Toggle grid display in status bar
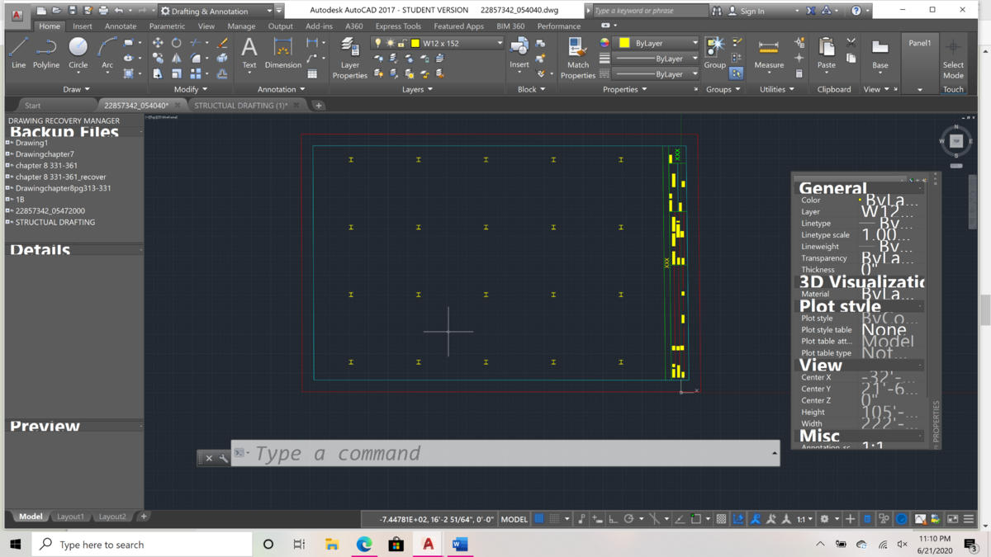The image size is (991, 557). 539,519
